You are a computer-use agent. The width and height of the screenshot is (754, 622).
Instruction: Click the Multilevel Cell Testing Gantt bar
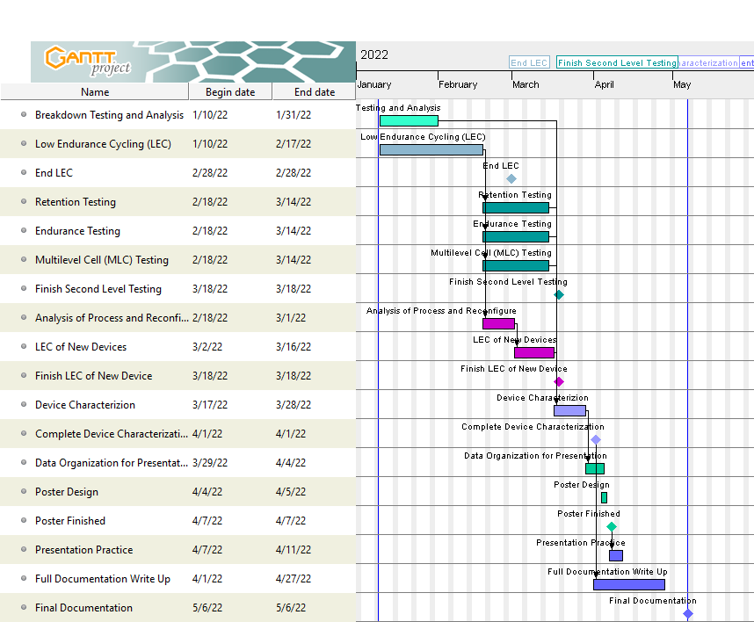pos(516,265)
